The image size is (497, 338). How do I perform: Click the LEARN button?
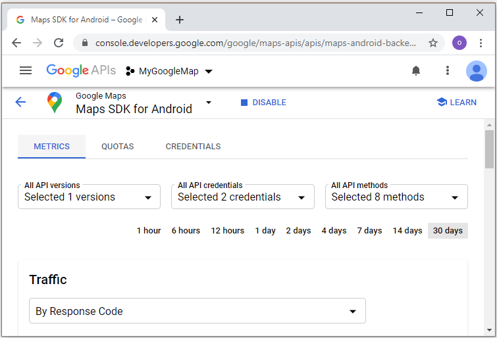coord(456,103)
